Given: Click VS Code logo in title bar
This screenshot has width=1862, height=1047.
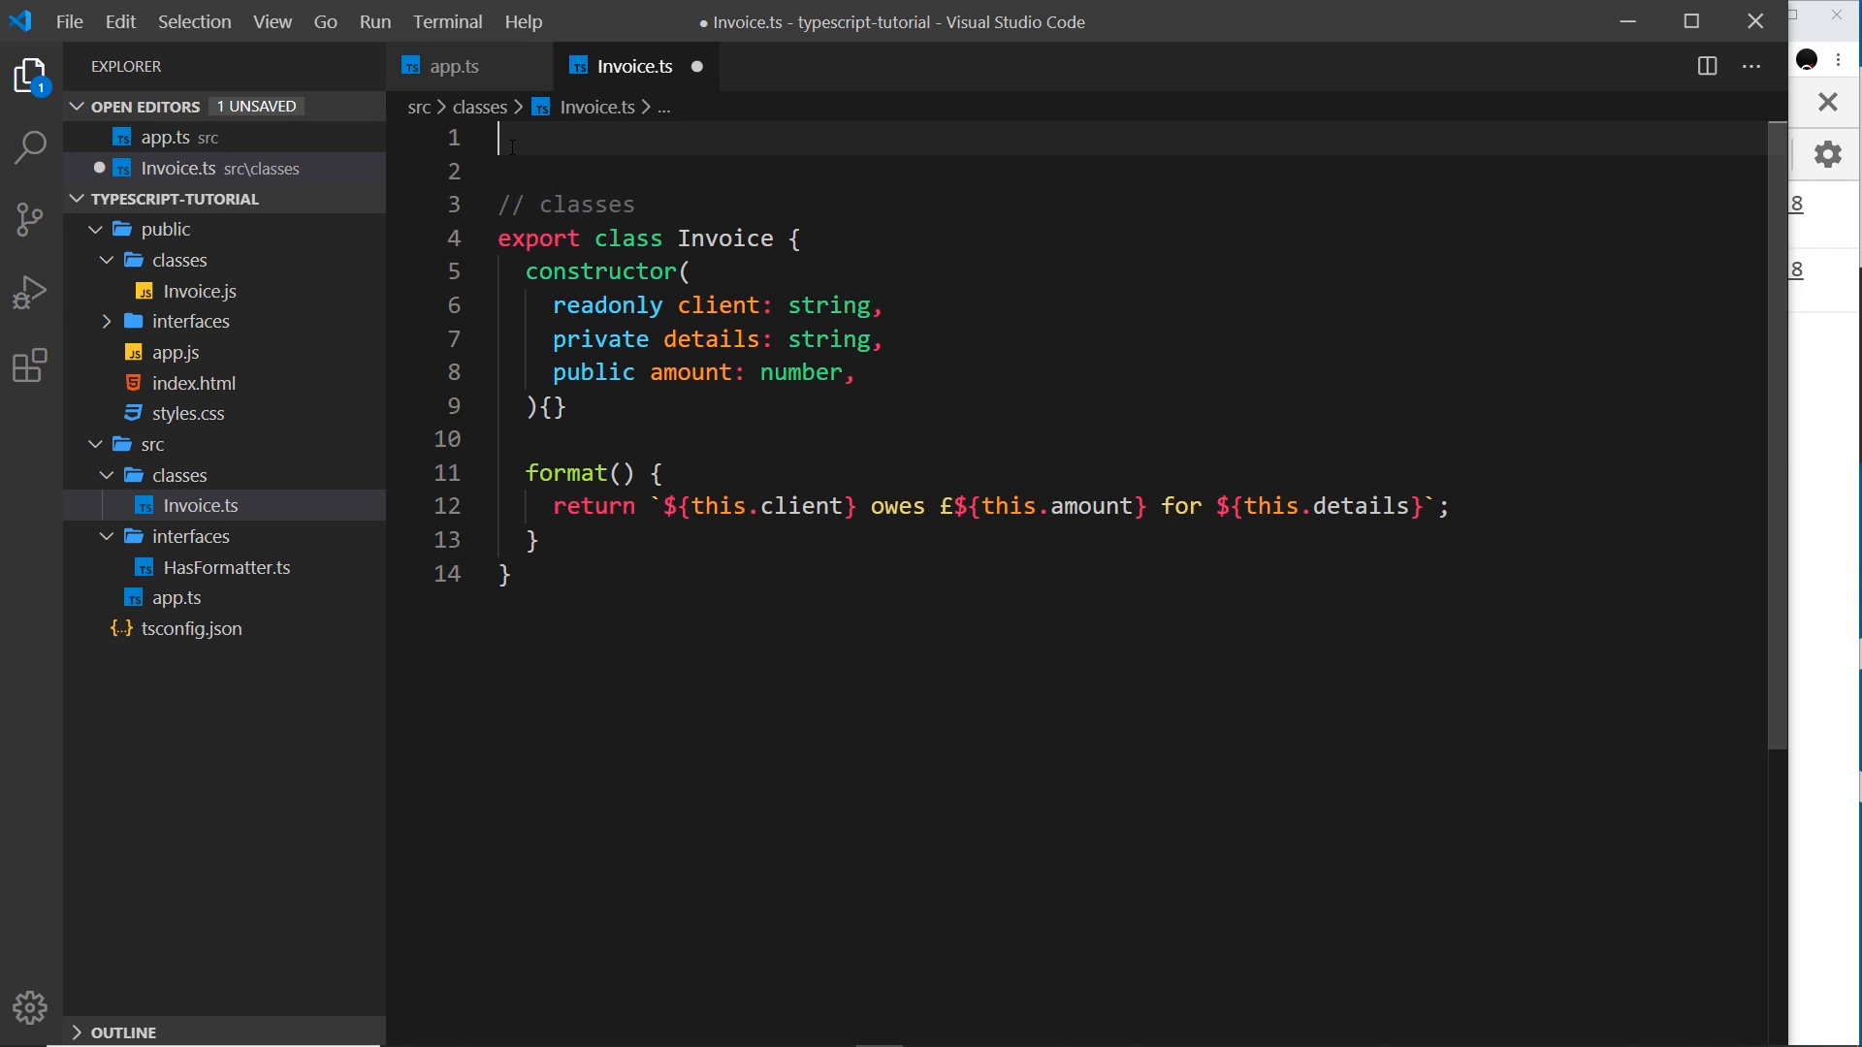Looking at the screenshot, I should 20,20.
